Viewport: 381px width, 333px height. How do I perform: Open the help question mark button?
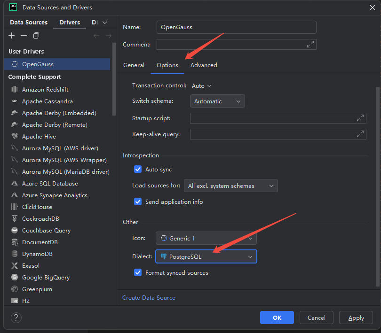16,318
